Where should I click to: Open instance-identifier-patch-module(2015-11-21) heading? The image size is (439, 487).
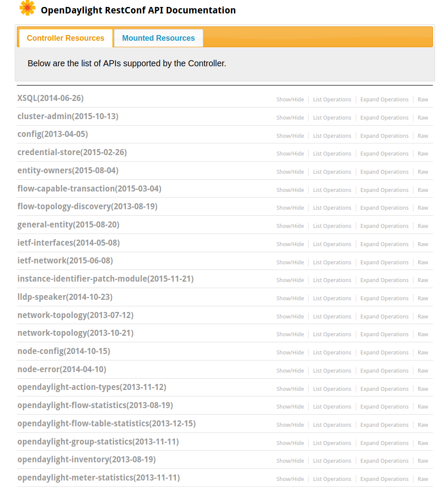click(x=105, y=279)
